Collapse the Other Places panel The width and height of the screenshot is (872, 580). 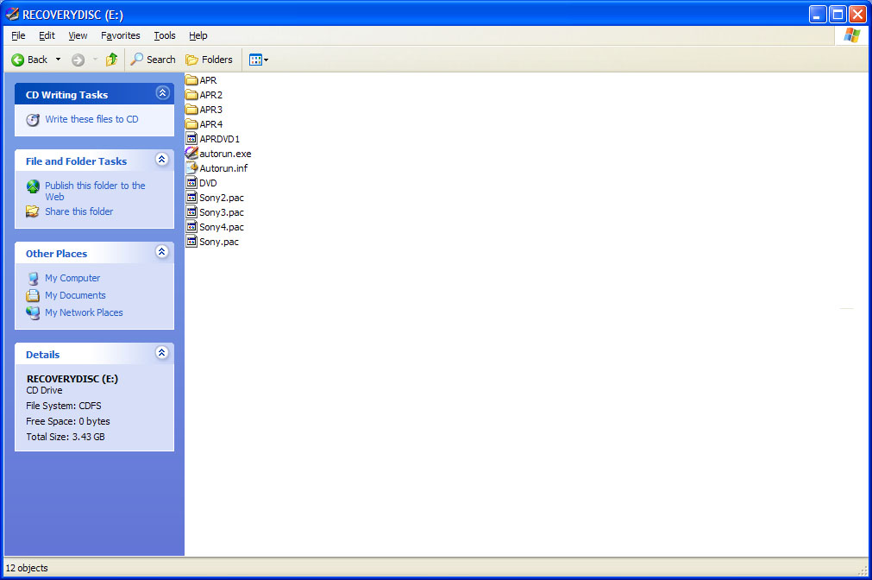pos(162,252)
